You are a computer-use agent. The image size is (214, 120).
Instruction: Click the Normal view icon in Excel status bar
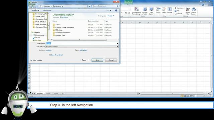182,96
